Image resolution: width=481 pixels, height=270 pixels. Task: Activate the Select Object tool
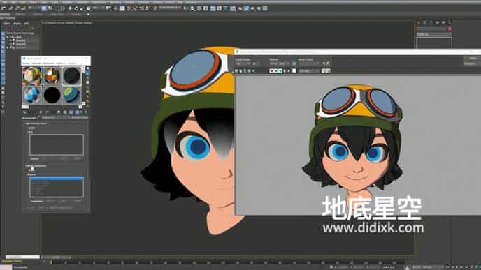(x=44, y=8)
